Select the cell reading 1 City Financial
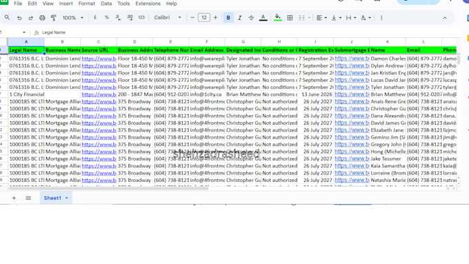Viewport: 469px width, 264px height. [x=26, y=94]
